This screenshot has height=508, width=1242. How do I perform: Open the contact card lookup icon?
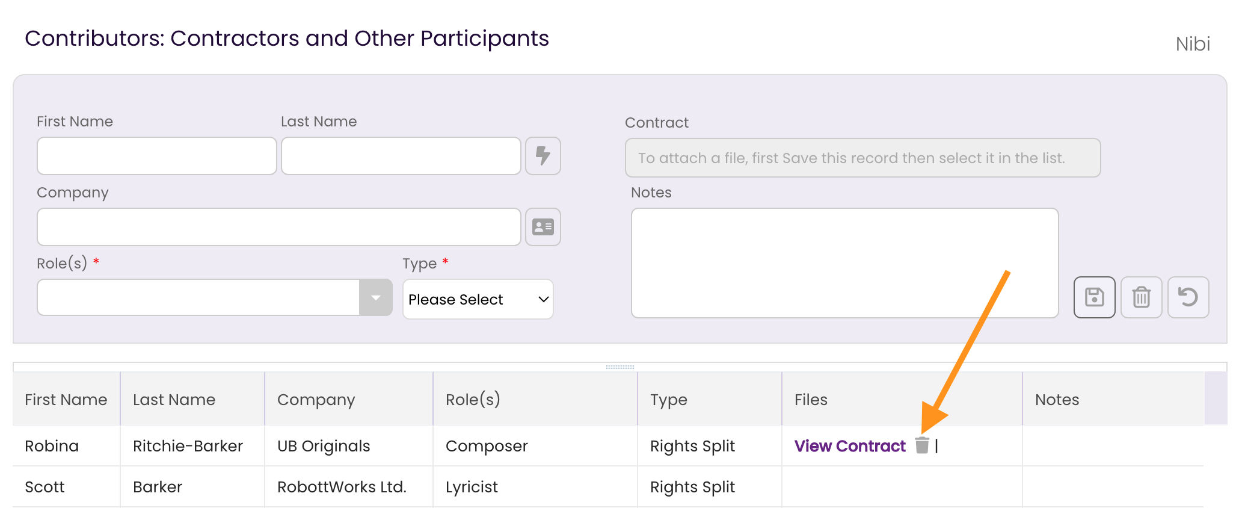pyautogui.click(x=543, y=227)
